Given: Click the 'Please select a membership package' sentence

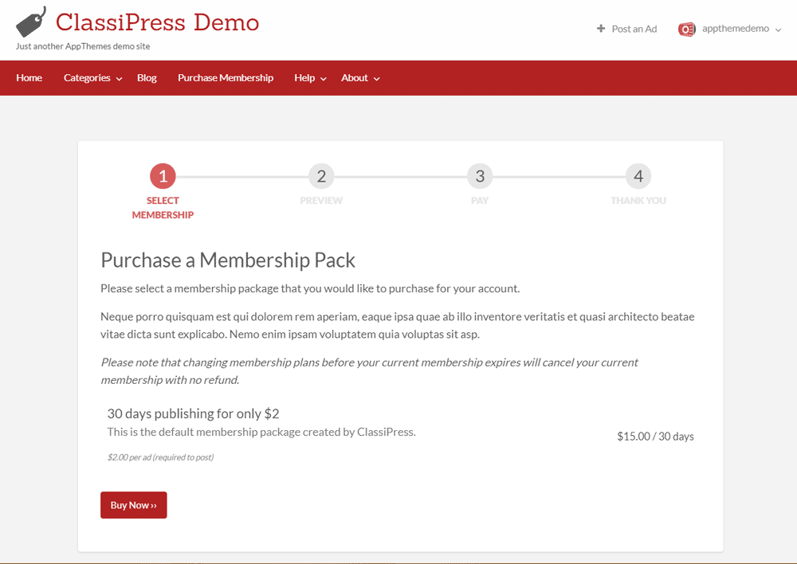Looking at the screenshot, I should point(310,288).
